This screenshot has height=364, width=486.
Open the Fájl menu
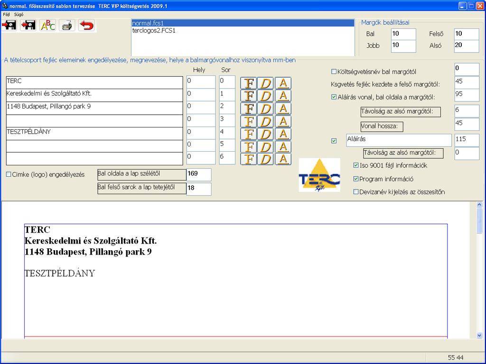click(x=6, y=14)
